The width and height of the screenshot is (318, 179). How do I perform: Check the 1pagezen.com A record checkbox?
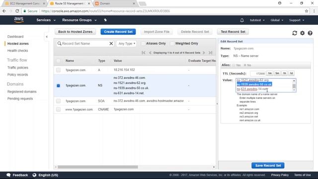[59, 70]
